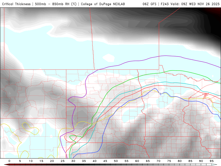Click the "75" value on the color scale
The width and height of the screenshot is (221, 166).
coord(169,161)
